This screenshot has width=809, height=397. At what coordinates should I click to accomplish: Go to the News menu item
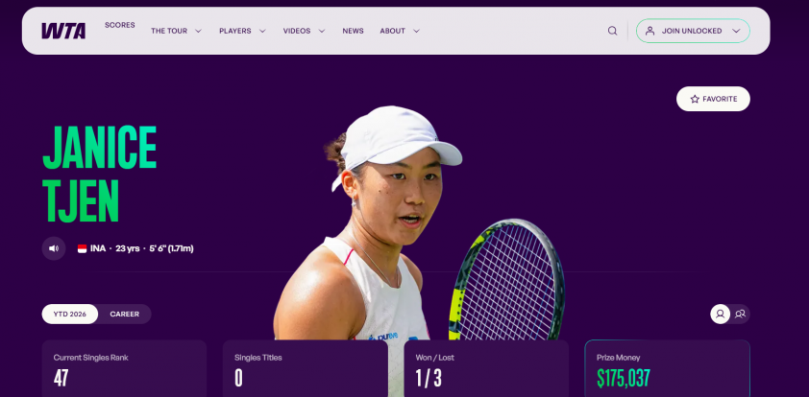coord(353,31)
